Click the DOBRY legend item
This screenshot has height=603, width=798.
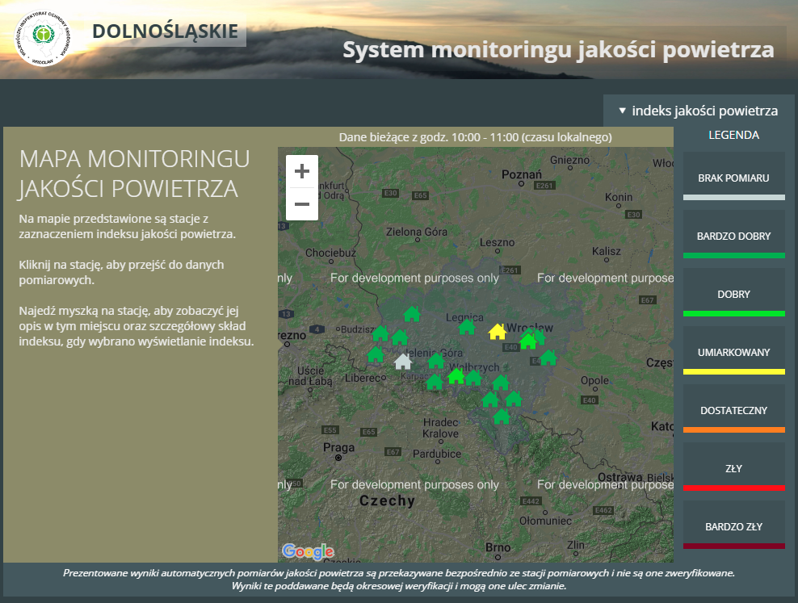(x=733, y=294)
